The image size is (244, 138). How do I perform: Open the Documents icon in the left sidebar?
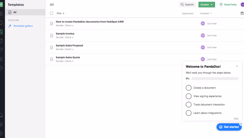pos(1,23)
